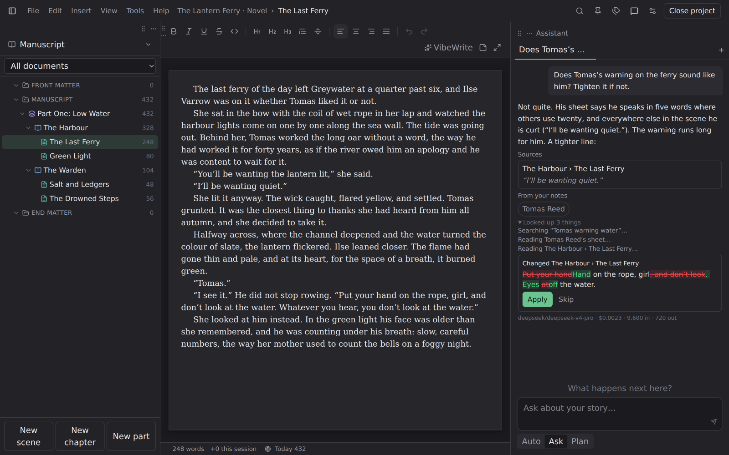Open the File menu
The image size is (729, 455).
point(33,11)
